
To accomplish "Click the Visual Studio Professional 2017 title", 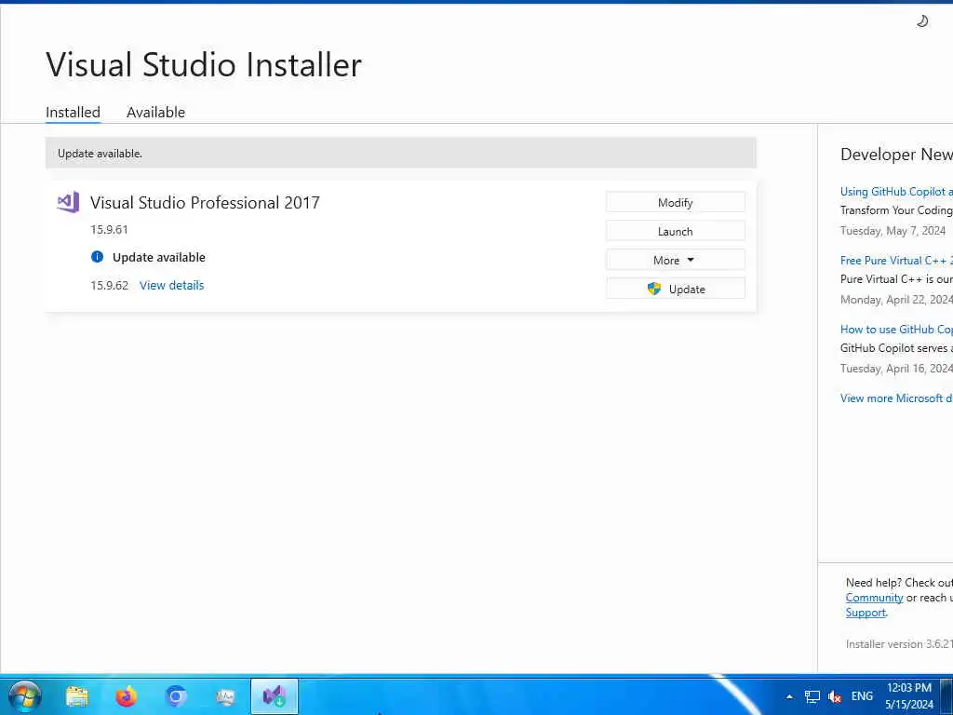I will 205,202.
